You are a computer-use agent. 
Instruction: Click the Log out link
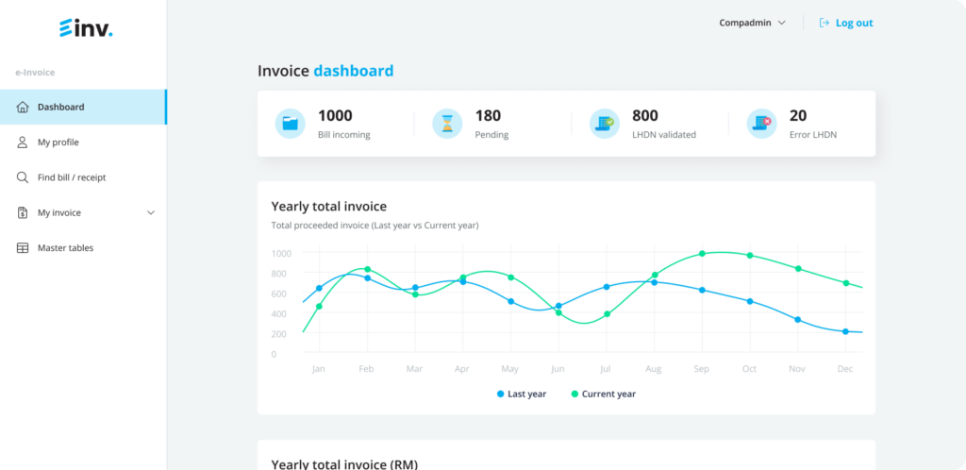(854, 23)
